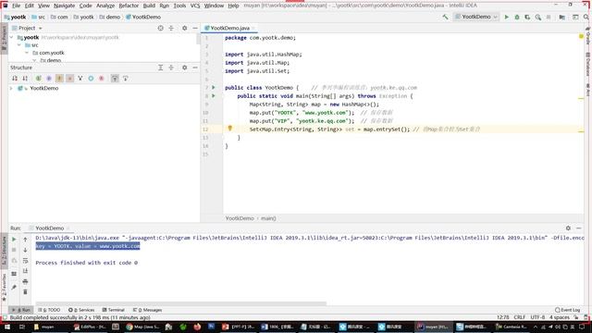The image size is (592, 333).
Task: Click the Search Everywhere magnifier icon
Action: 586,17
